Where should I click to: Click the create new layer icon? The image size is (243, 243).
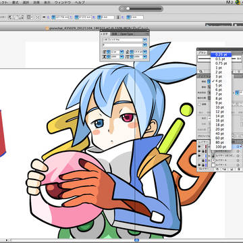[232, 169]
